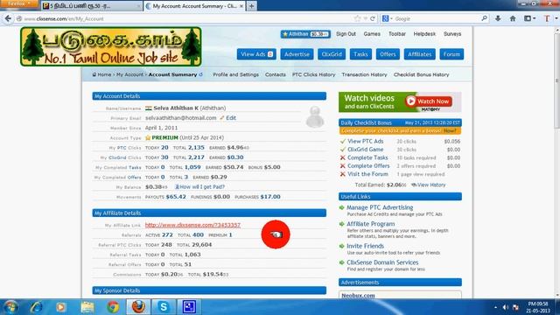This screenshot has width=560, height=315.
Task: Open the Games link
Action: [x=372, y=34]
